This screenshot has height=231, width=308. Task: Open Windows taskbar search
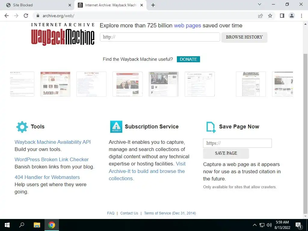pyautogui.click(x=22, y=225)
